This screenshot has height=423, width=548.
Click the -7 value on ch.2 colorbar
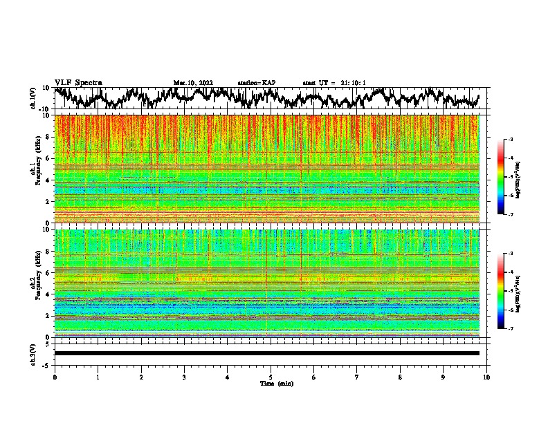click(x=511, y=328)
